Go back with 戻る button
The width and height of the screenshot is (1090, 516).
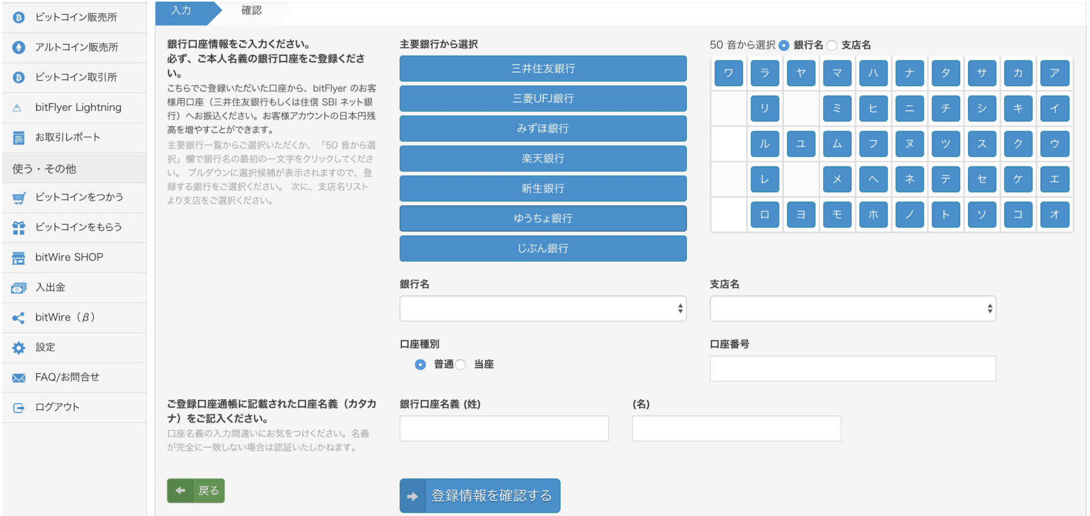click(196, 491)
